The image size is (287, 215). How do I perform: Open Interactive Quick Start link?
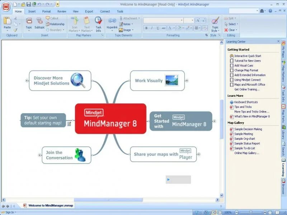click(248, 56)
